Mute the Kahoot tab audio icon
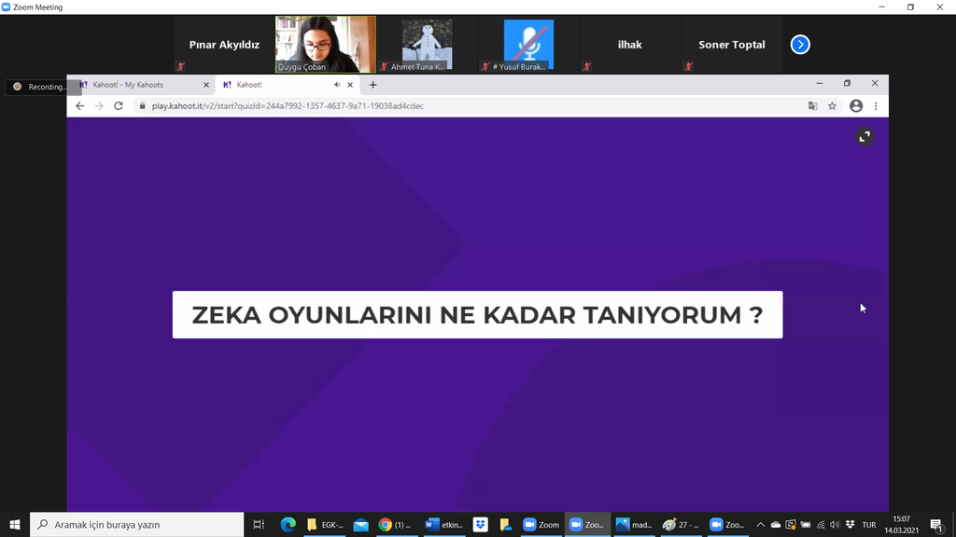Image resolution: width=956 pixels, height=537 pixels. (x=337, y=85)
